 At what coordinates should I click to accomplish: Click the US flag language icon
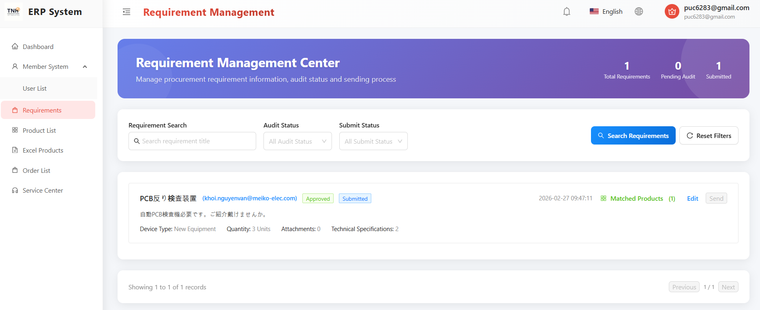[x=594, y=11]
